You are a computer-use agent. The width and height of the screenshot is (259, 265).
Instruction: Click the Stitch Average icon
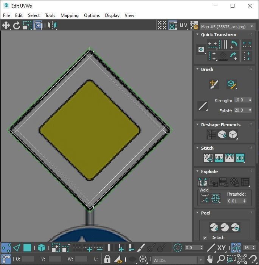point(219,158)
